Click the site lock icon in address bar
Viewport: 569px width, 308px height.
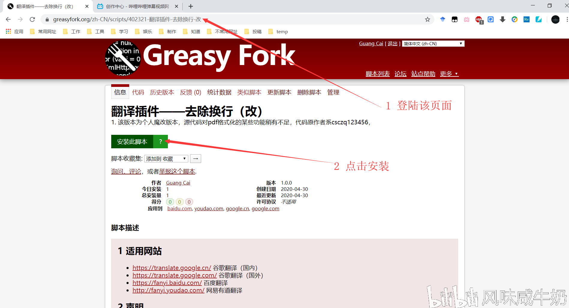pyautogui.click(x=47, y=19)
